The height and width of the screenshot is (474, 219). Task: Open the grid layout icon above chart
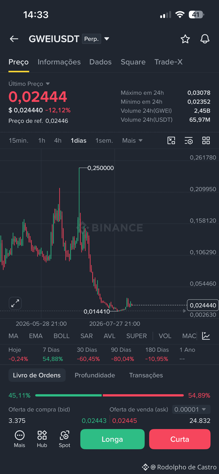point(206,140)
